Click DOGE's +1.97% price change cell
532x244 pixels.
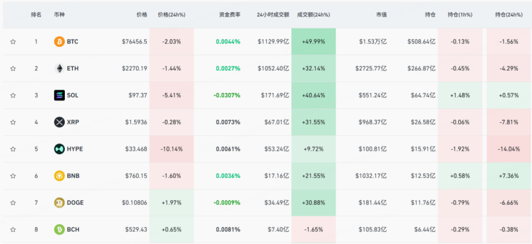[x=171, y=203]
